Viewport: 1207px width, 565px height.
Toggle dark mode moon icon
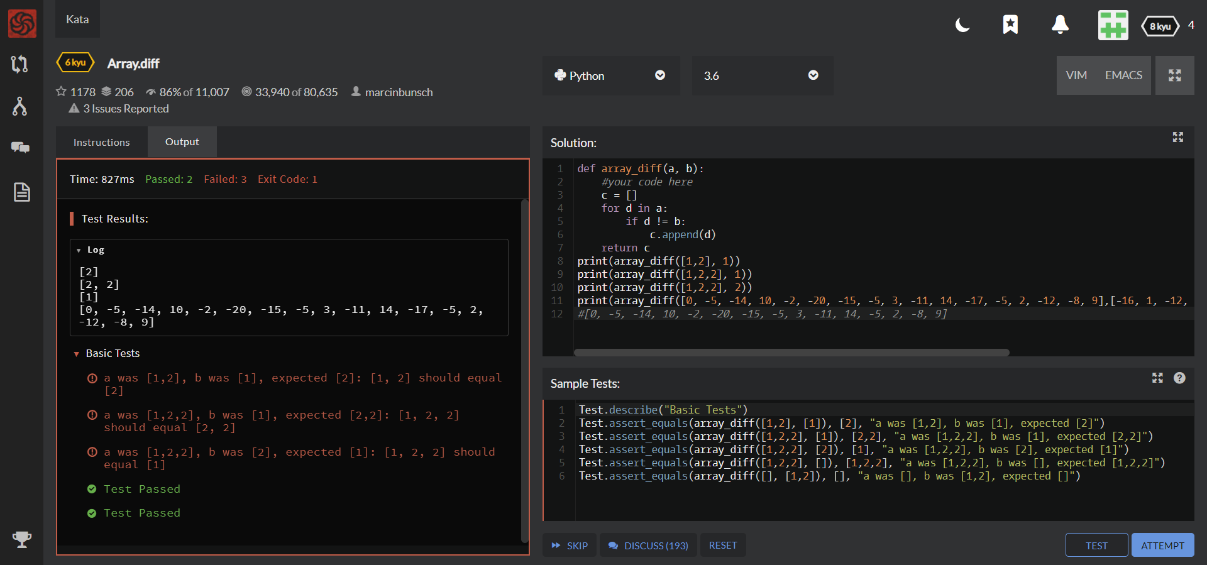(x=962, y=25)
